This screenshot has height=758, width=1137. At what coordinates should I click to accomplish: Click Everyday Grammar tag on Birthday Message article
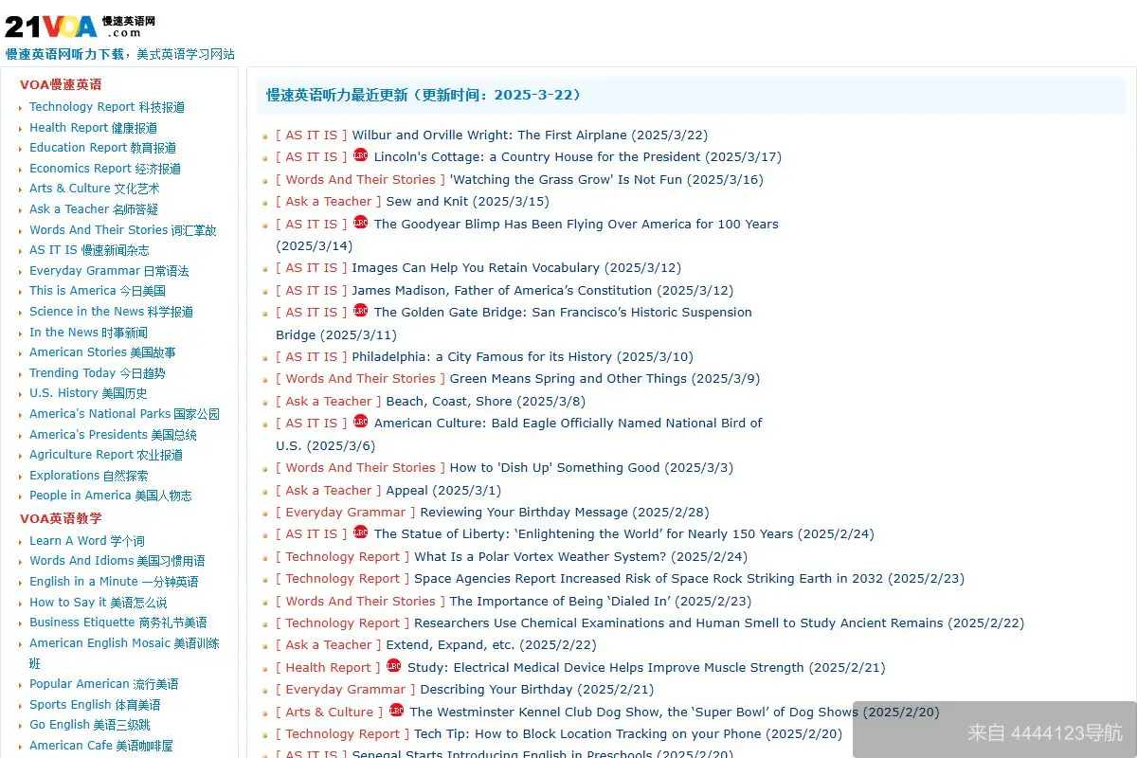345,513
